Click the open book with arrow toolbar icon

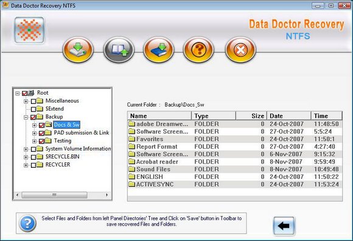(119, 49)
